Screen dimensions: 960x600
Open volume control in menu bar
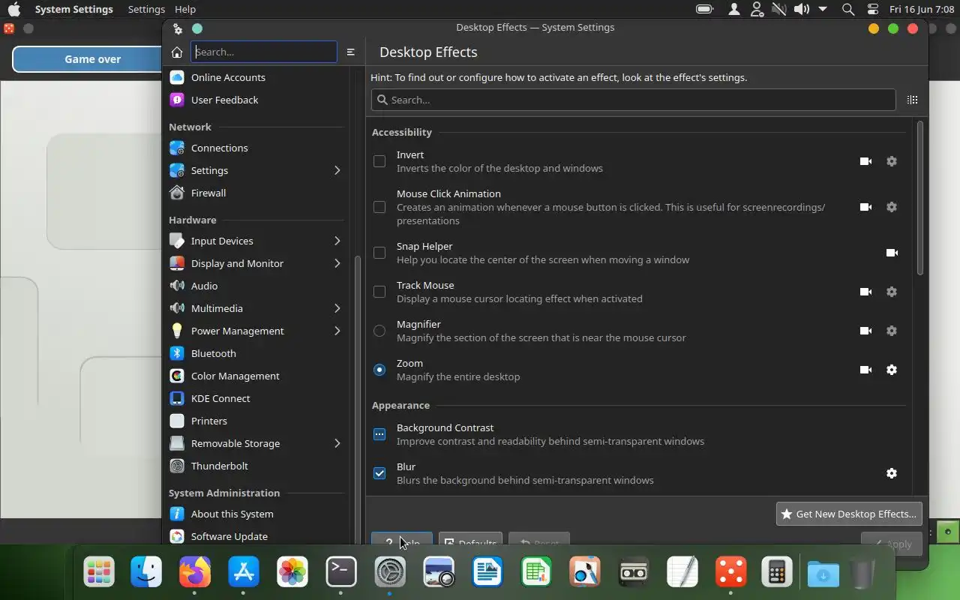coord(801,9)
